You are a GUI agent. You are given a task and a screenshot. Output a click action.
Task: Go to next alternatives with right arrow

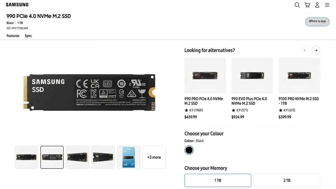[316, 50]
